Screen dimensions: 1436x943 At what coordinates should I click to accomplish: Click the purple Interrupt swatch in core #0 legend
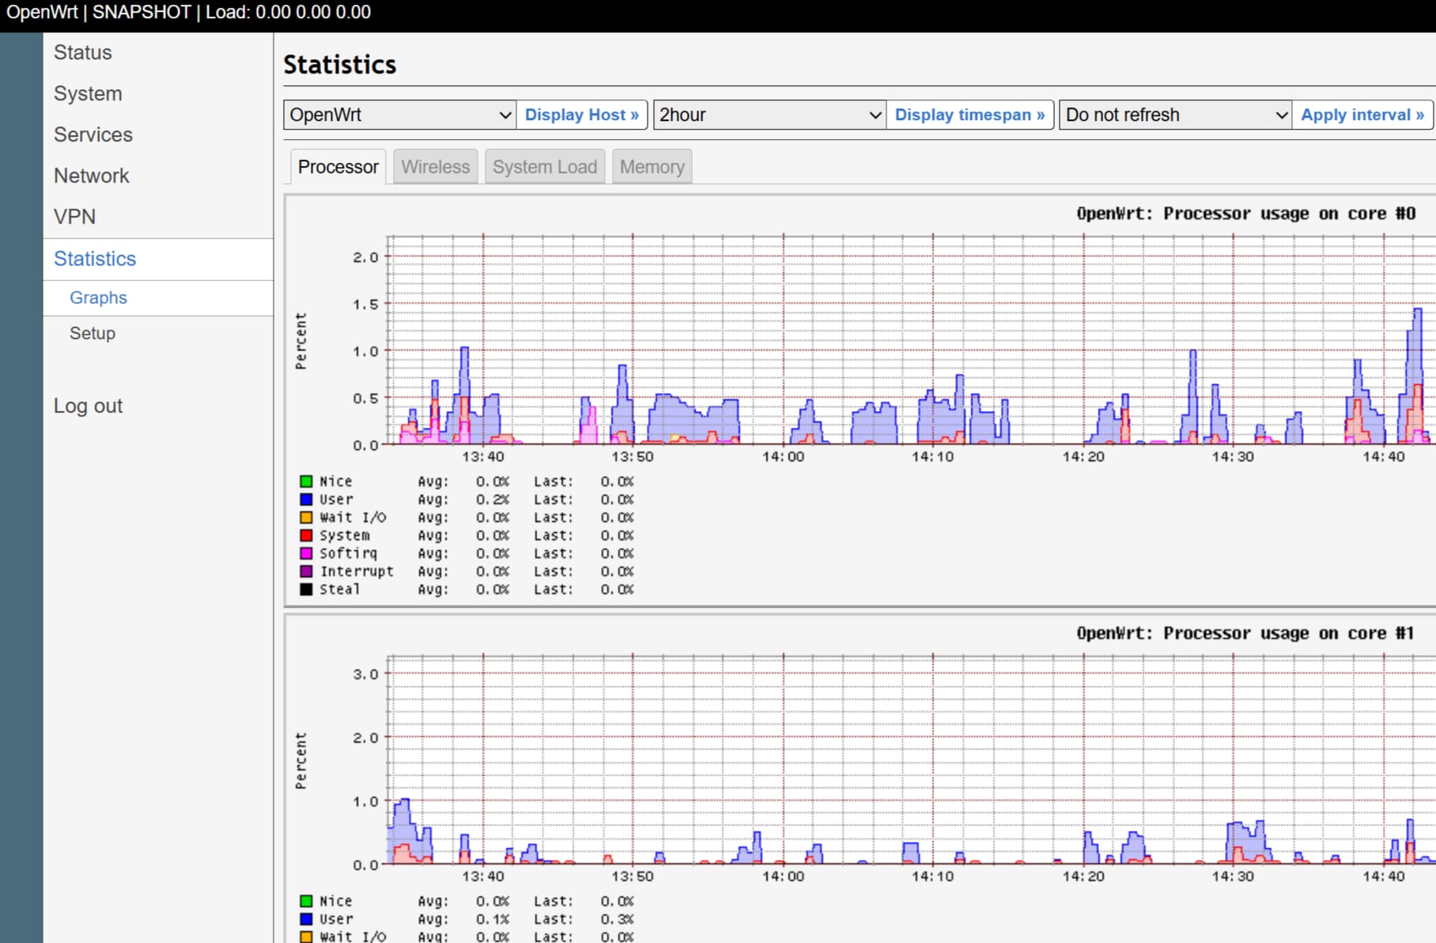point(306,571)
